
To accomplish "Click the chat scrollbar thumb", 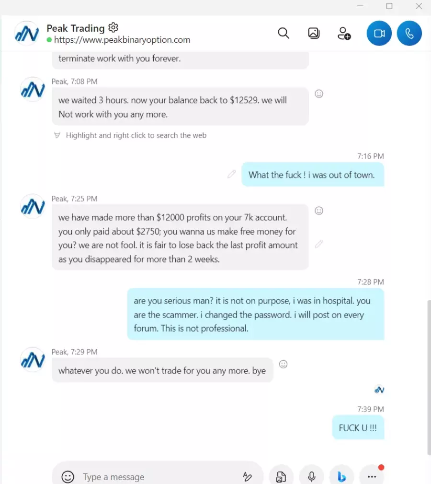I will tap(429, 377).
